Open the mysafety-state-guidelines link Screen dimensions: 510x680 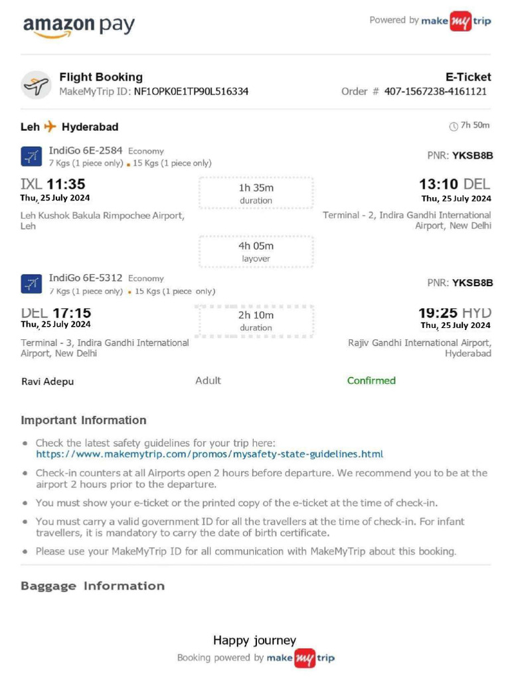click(x=209, y=454)
